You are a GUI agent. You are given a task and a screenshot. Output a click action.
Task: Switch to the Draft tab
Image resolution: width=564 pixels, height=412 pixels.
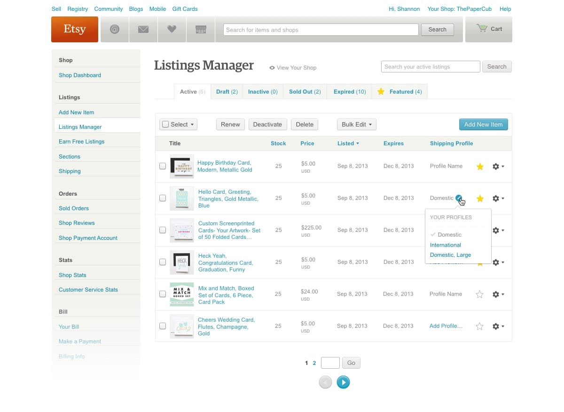point(227,91)
